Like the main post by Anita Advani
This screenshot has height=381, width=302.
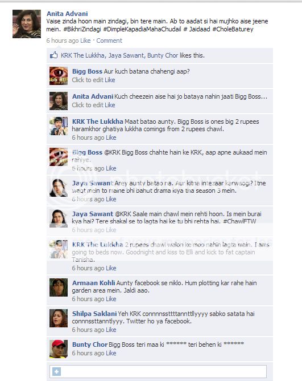85,40
